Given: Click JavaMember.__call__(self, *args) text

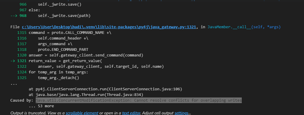Looking at the screenshot, I should tap(244, 27).
